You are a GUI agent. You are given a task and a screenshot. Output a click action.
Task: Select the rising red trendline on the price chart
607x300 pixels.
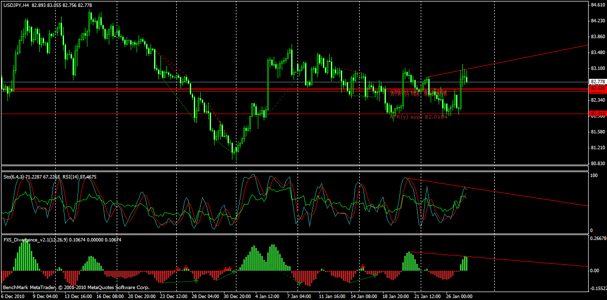pyautogui.click(x=507, y=61)
